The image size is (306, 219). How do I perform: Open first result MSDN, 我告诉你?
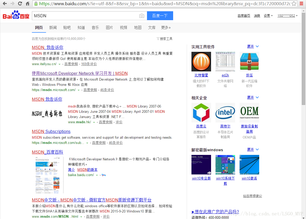point(47,47)
